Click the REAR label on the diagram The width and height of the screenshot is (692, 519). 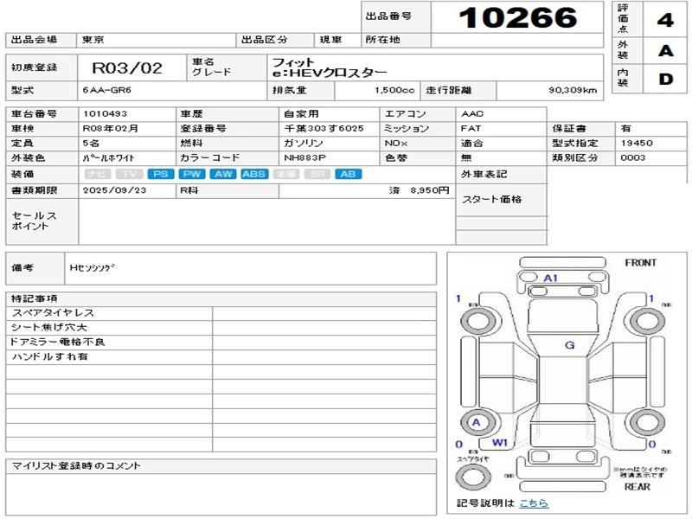pyautogui.click(x=638, y=486)
